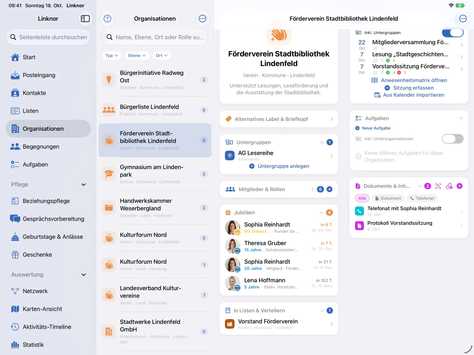The height and width of the screenshot is (355, 474).
Task: Collapse the Pflege sidebar section
Action: pyautogui.click(x=84, y=185)
